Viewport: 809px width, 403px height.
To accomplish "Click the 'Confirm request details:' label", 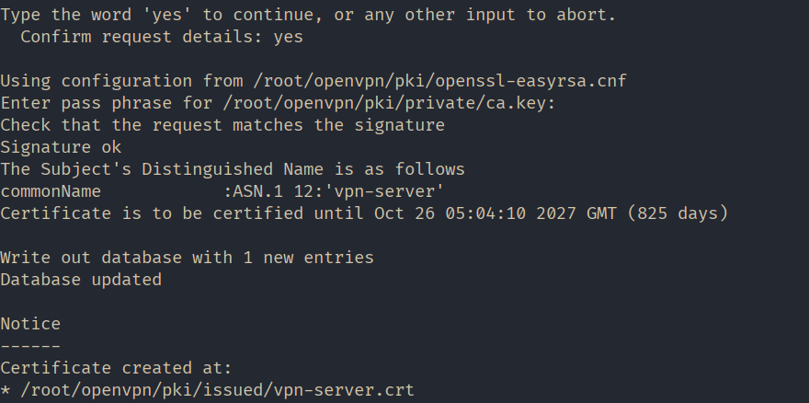I will [x=142, y=37].
